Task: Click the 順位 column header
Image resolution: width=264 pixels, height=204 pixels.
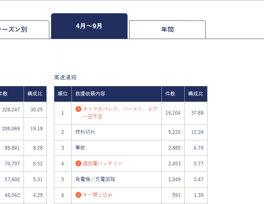Action: [x=63, y=94]
